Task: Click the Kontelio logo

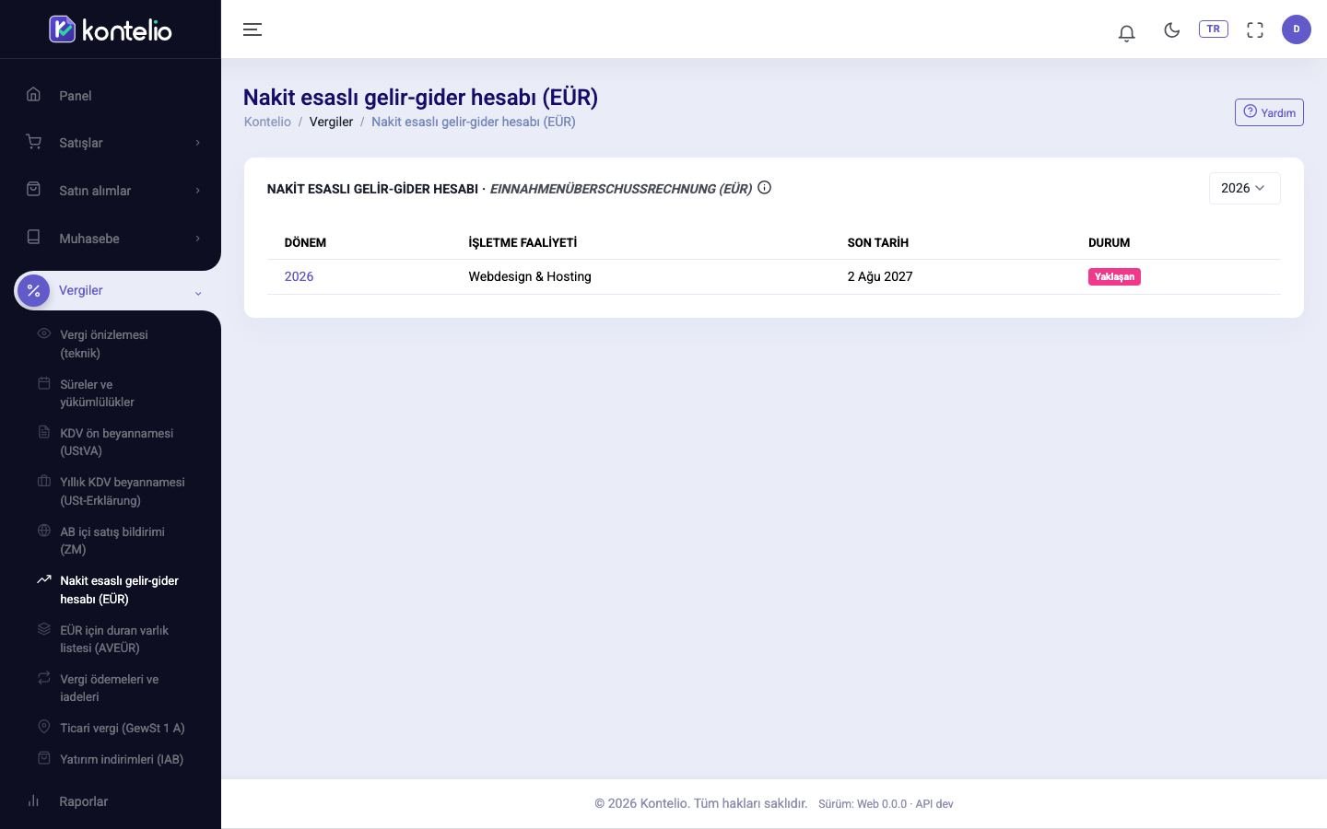Action: 111,29
